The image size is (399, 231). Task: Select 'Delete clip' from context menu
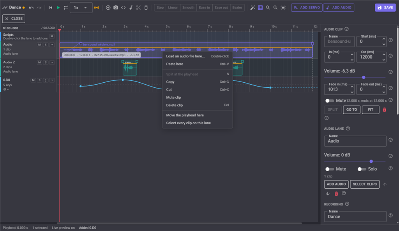pos(198,105)
